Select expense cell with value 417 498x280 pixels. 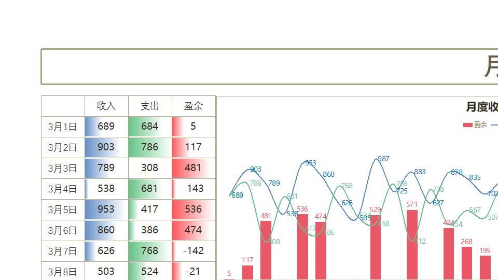[x=150, y=210]
